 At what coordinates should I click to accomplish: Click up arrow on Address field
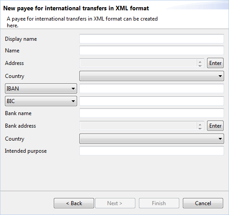click(200, 62)
